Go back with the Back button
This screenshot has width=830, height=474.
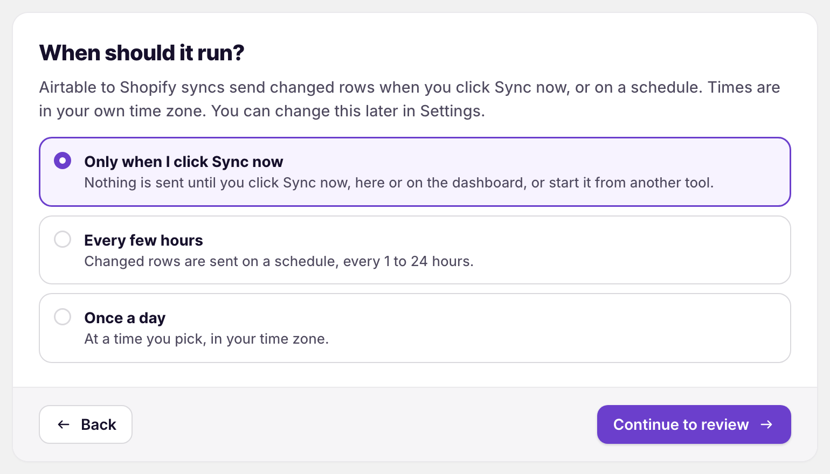pyautogui.click(x=86, y=424)
